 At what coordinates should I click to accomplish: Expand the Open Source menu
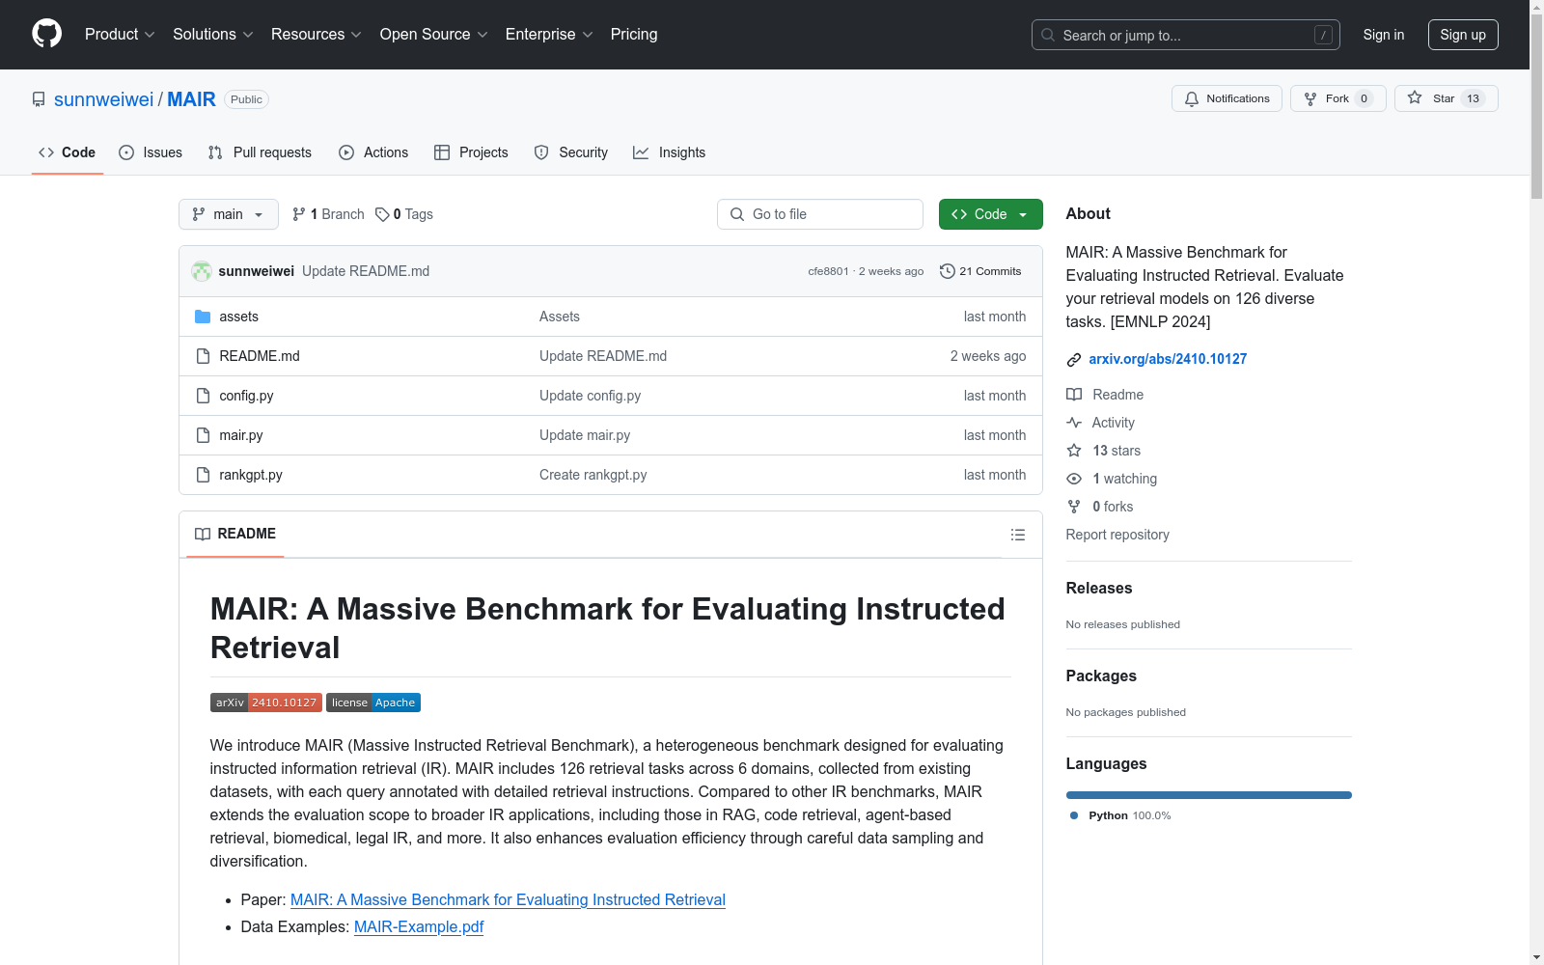point(434,35)
